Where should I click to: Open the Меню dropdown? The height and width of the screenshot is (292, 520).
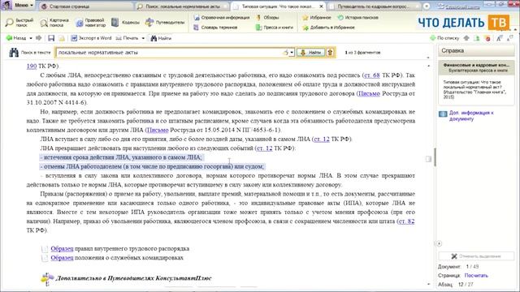coord(24,6)
